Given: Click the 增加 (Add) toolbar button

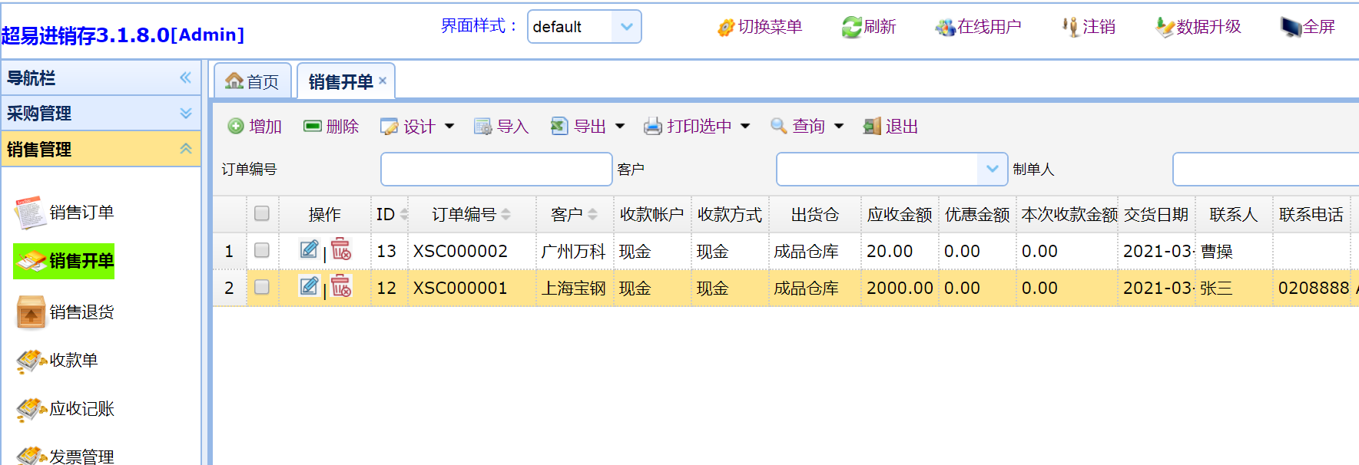Looking at the screenshot, I should click(255, 127).
